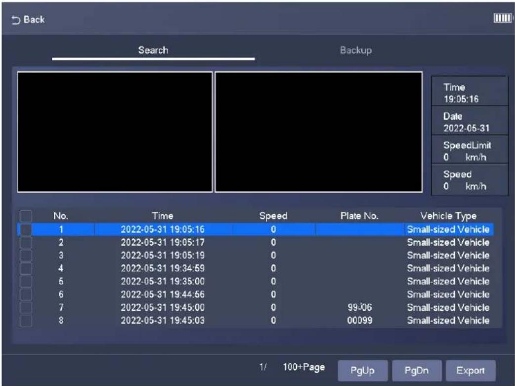515x386 pixels.
Task: Check the battery level icon
Action: click(x=503, y=18)
